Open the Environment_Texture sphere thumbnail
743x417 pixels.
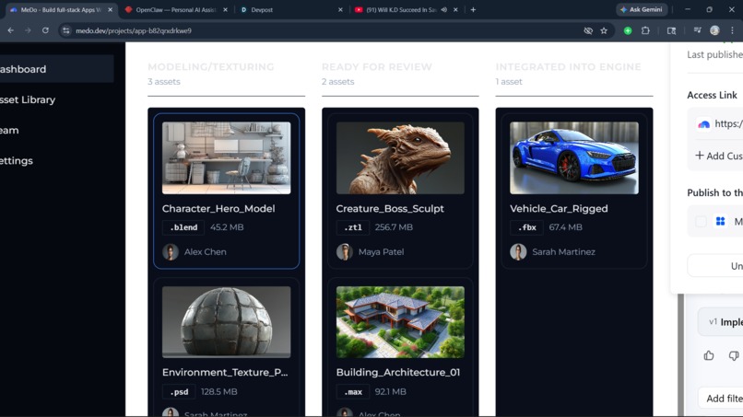226,322
